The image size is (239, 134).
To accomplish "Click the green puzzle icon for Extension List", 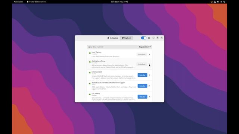I will coord(90,73).
